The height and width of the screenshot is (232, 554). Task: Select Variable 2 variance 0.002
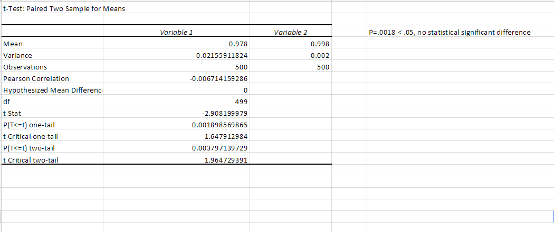point(320,56)
